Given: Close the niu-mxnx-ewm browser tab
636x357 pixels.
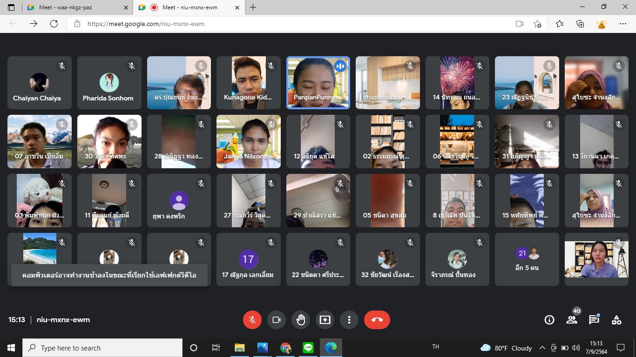Looking at the screenshot, I should click(x=237, y=7).
